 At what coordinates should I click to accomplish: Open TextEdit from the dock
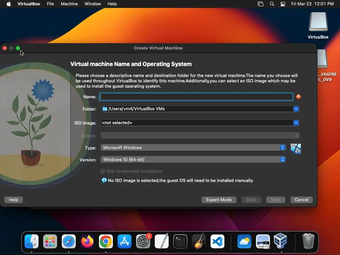point(162,241)
